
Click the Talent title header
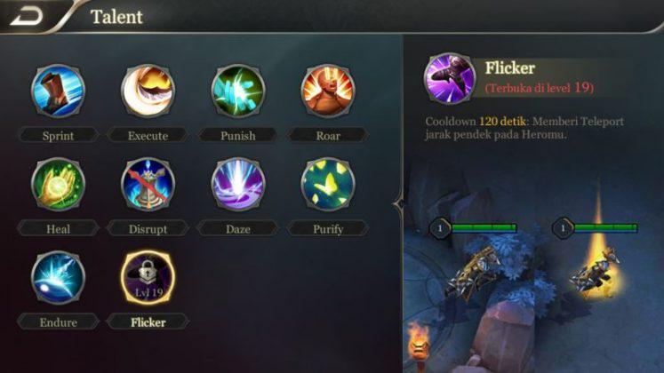pyautogui.click(x=116, y=17)
